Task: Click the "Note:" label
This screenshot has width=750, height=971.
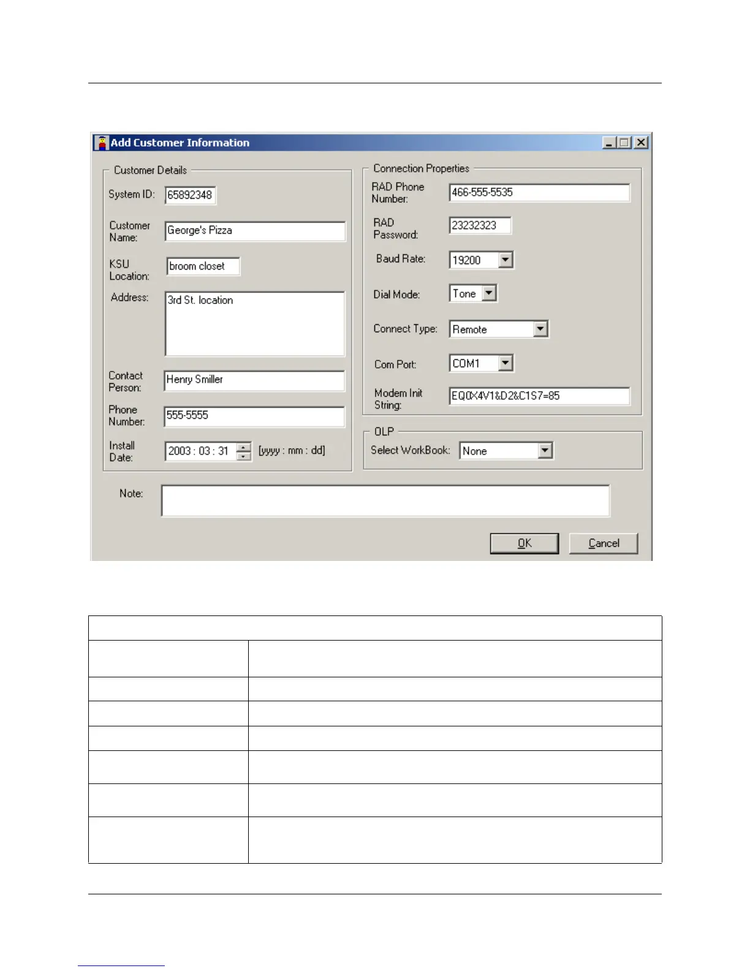Action: (131, 493)
